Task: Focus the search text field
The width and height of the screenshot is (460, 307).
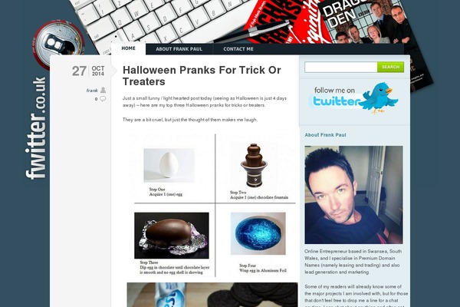Action: click(341, 67)
